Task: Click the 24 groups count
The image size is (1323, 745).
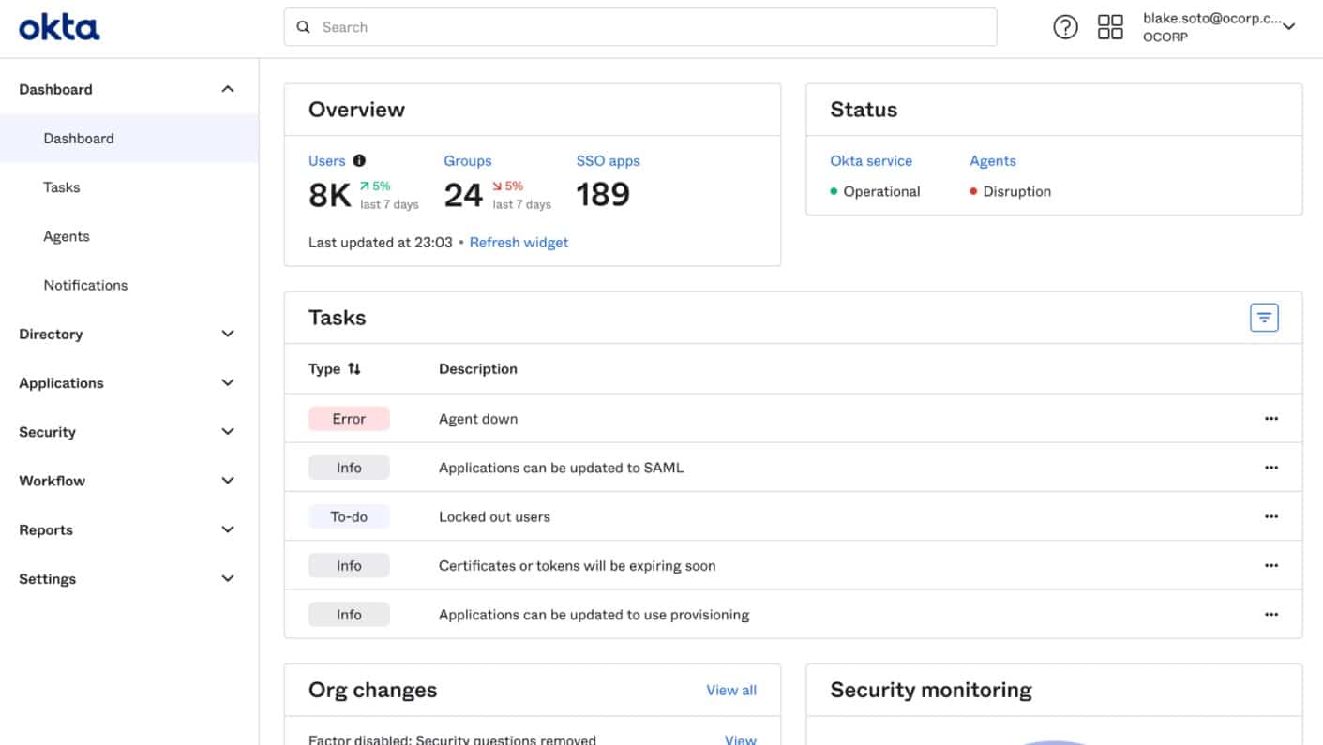Action: click(463, 195)
